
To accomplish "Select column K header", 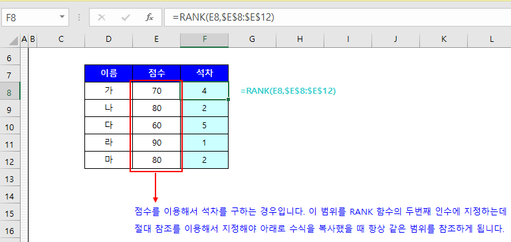I will pyautogui.click(x=443, y=39).
